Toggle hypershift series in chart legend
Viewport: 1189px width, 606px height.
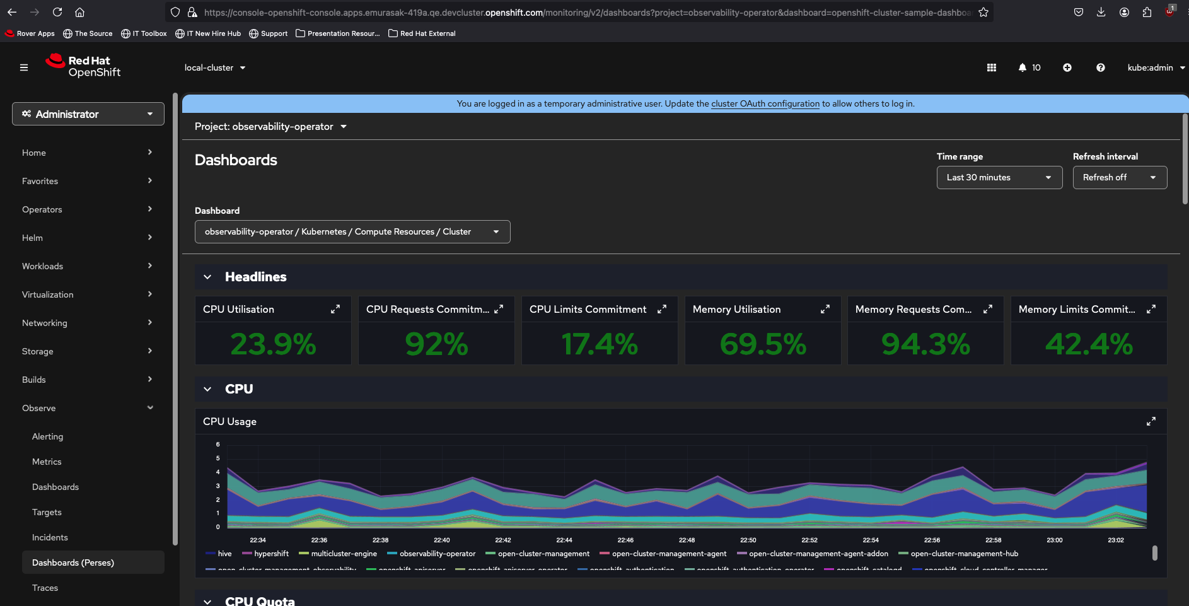click(x=271, y=554)
